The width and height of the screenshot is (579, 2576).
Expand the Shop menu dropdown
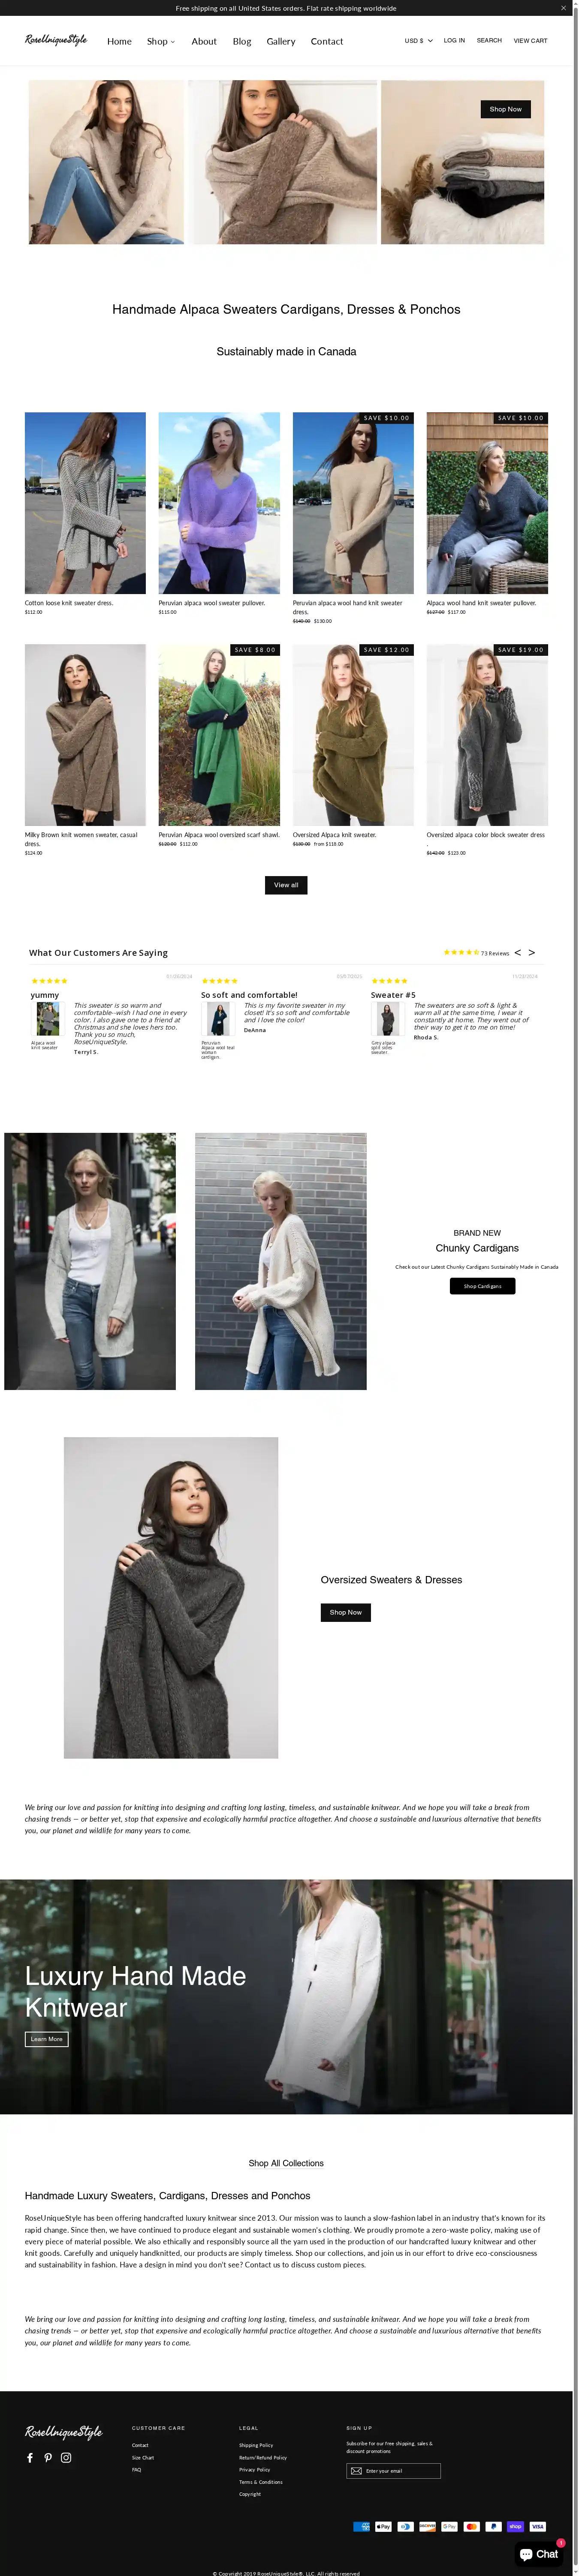pos(161,41)
